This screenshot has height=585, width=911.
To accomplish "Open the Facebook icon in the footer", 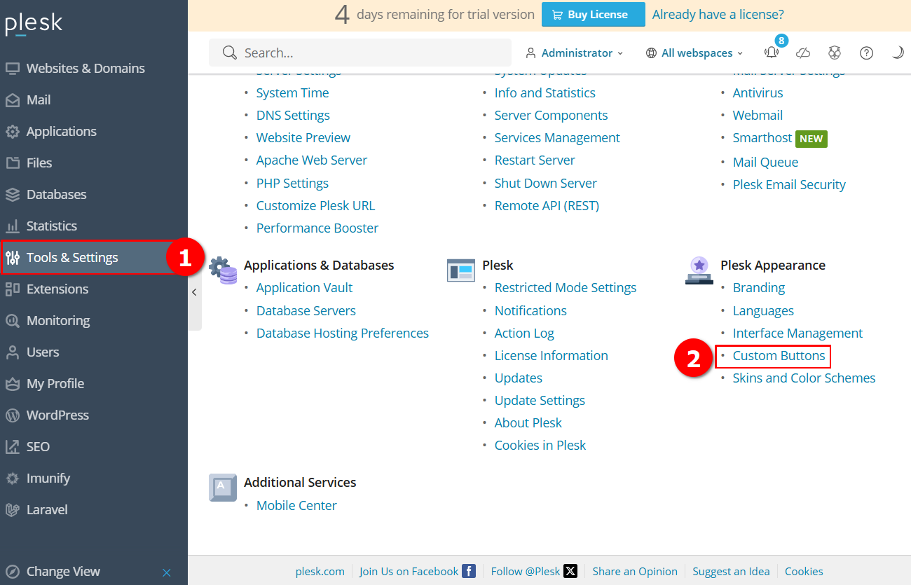I will [x=469, y=571].
